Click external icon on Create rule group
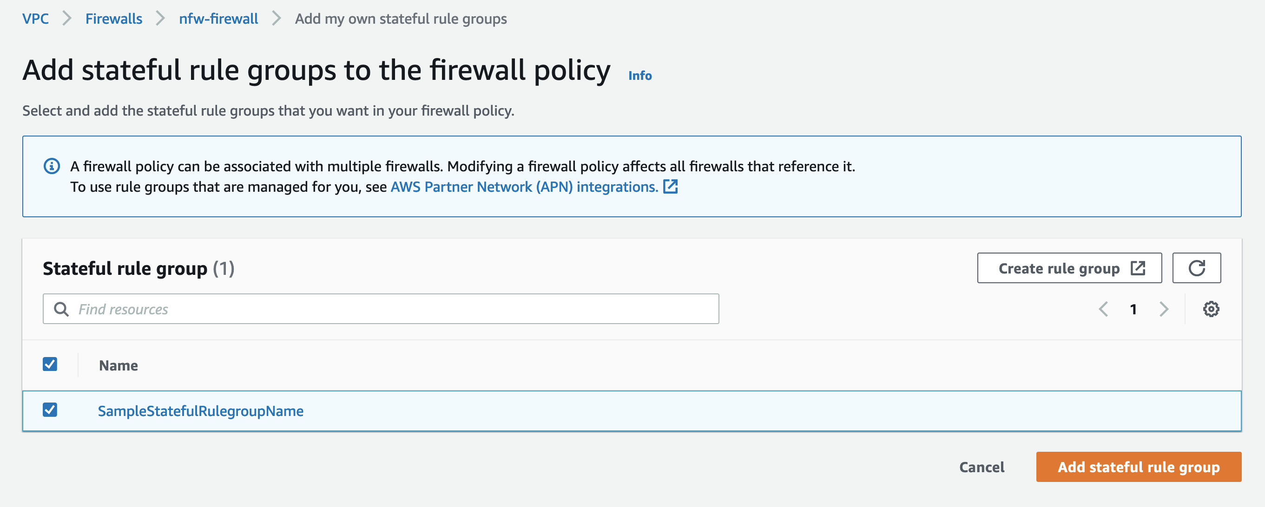Viewport: 1265px width, 507px height. [1138, 268]
